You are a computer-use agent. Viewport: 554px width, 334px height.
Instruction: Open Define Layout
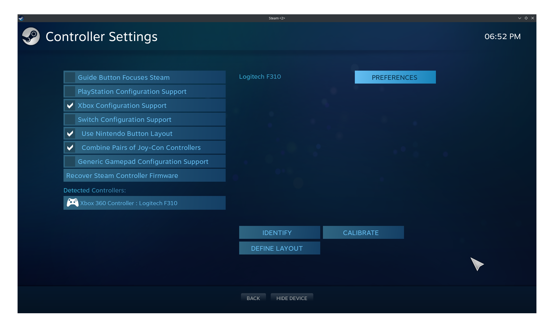[x=279, y=248]
